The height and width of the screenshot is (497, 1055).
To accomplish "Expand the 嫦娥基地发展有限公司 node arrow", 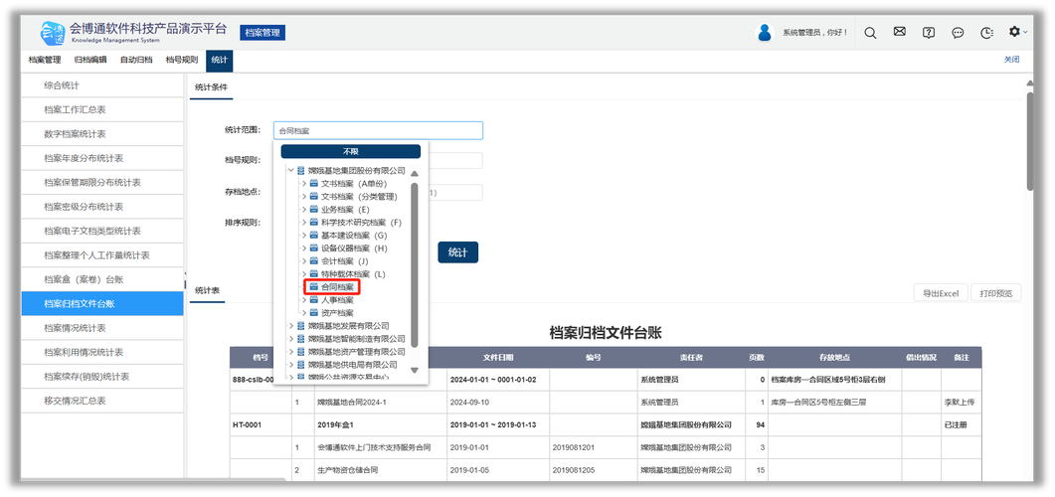I will (x=290, y=326).
